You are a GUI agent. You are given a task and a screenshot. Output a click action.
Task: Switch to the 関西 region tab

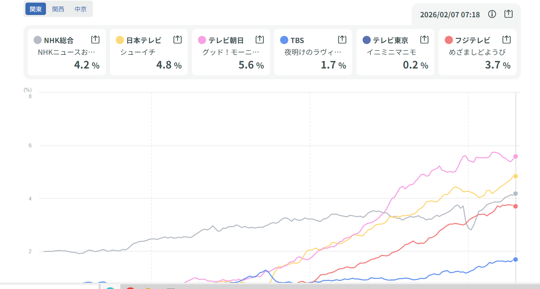pyautogui.click(x=58, y=9)
